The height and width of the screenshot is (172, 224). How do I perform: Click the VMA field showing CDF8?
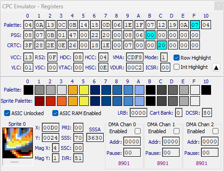pyautogui.click(x=135, y=57)
